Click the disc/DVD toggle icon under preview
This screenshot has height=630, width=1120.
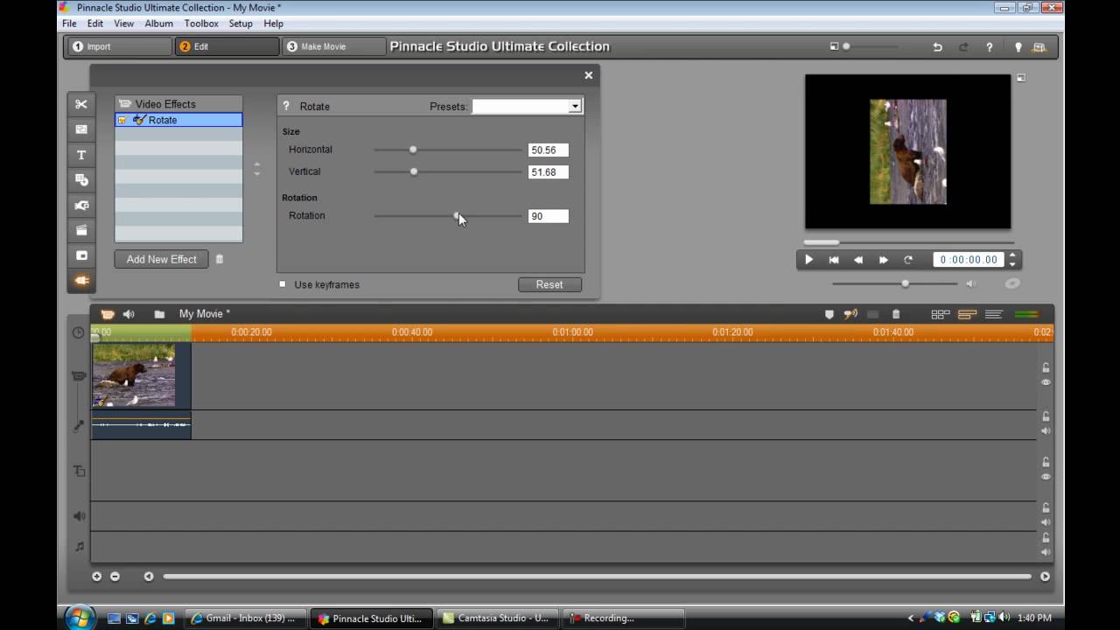(1012, 283)
